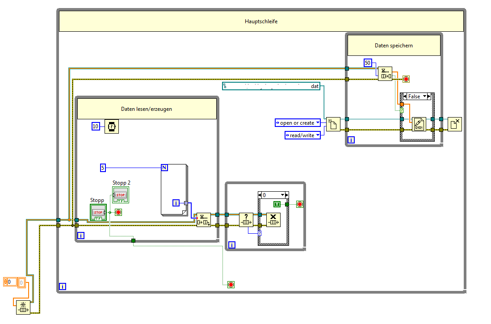Toggle the Stopp boolean button terminal
The width and height of the screenshot is (491, 324).
(98, 212)
